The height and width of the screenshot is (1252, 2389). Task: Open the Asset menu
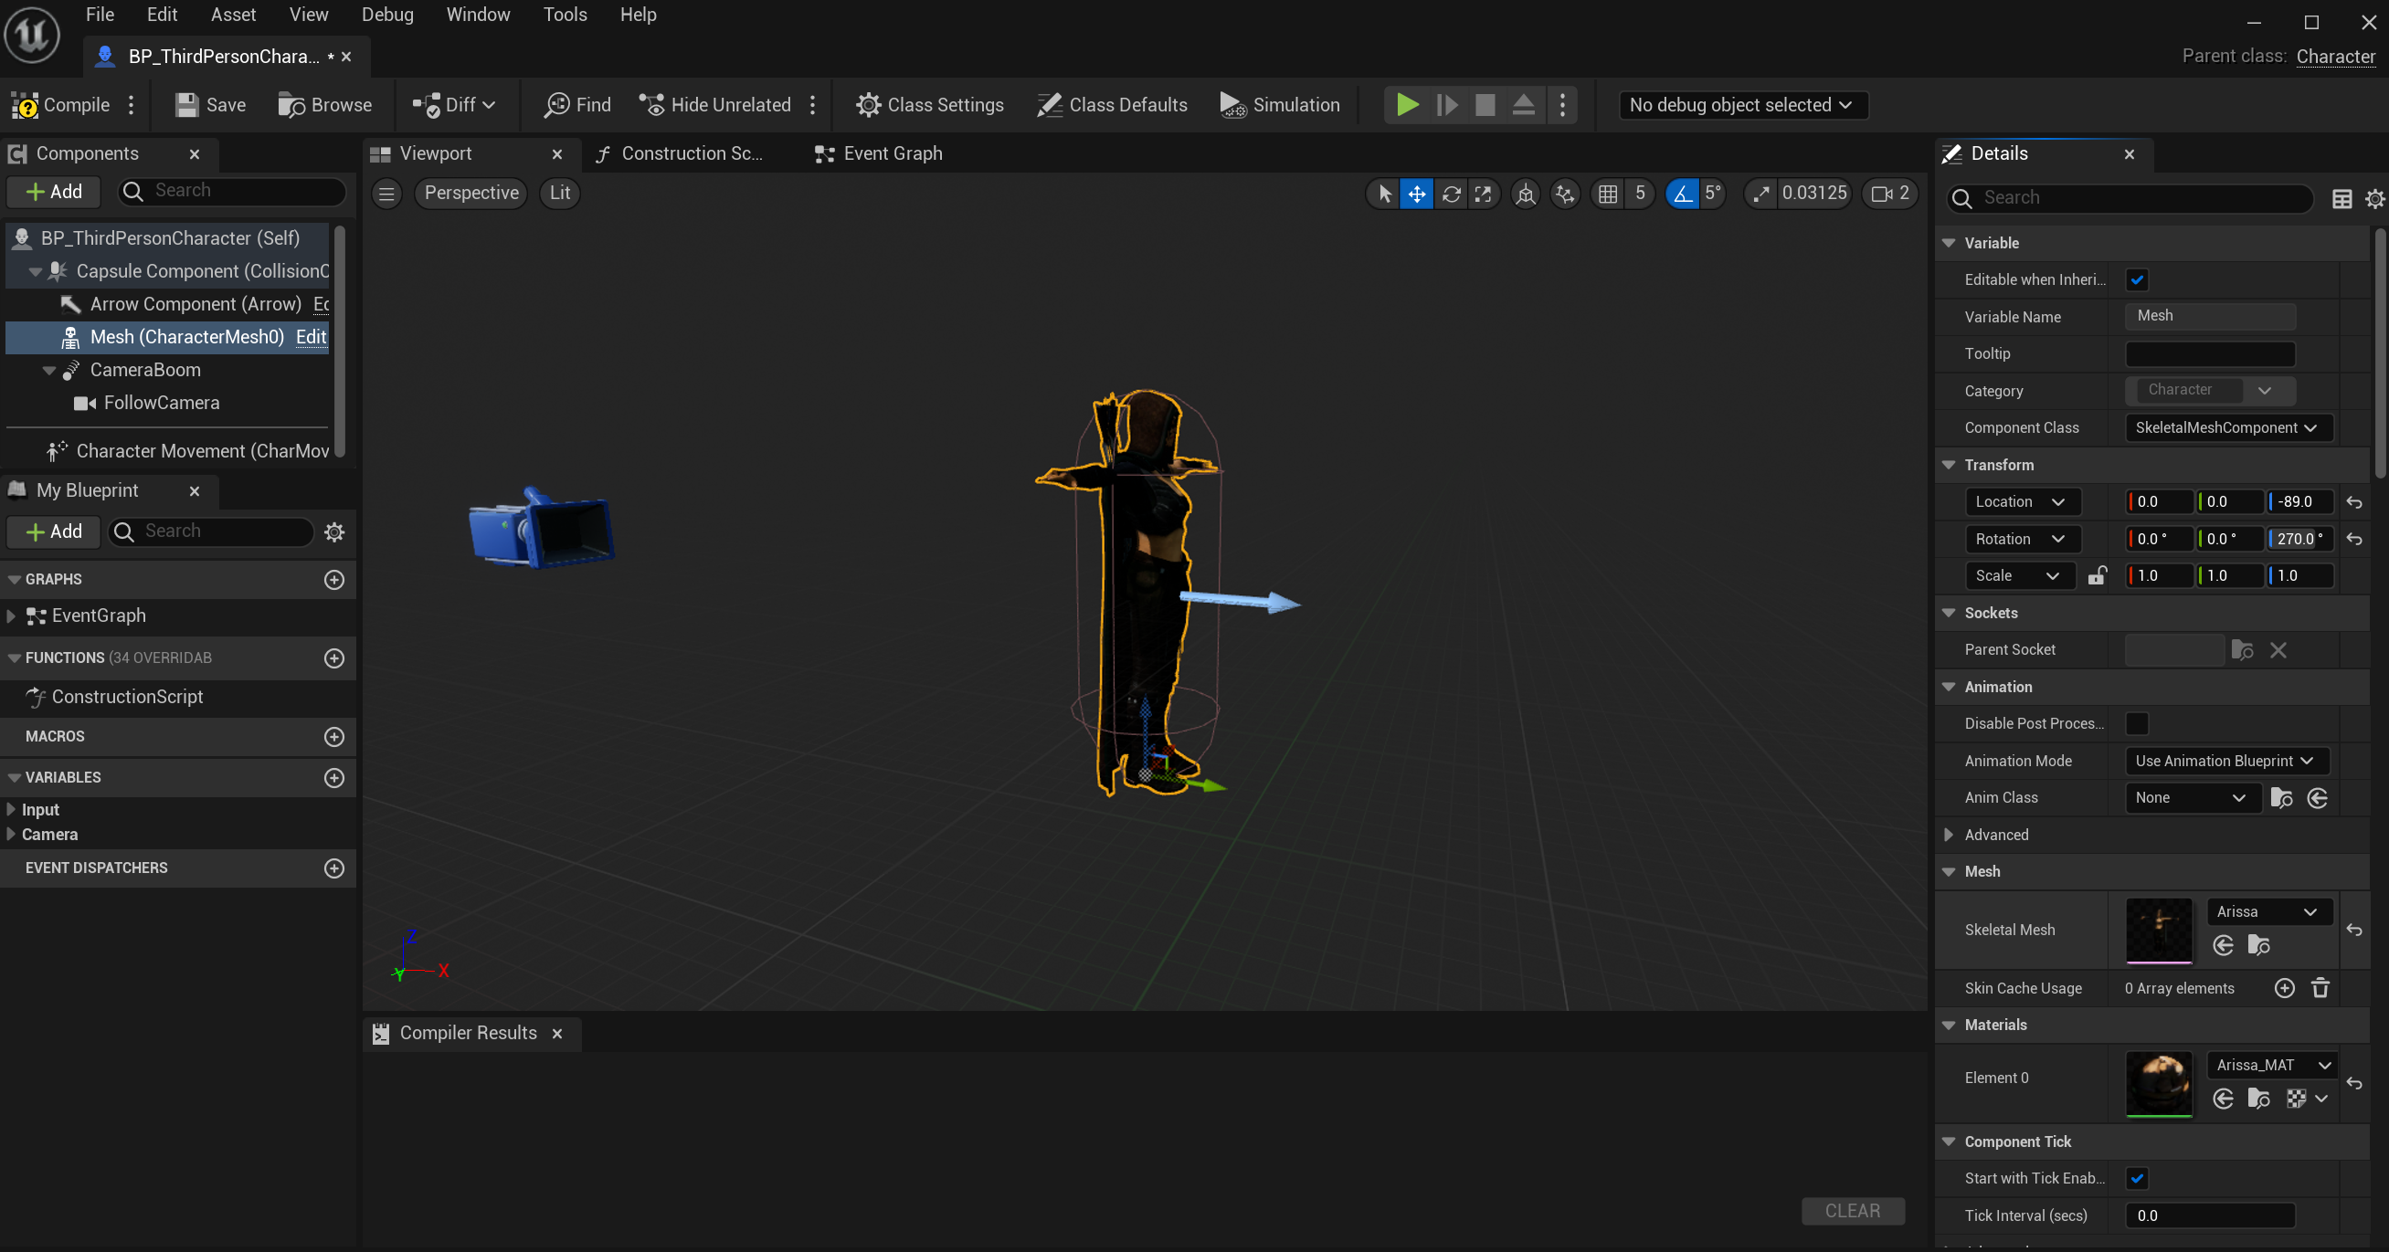pos(233,15)
